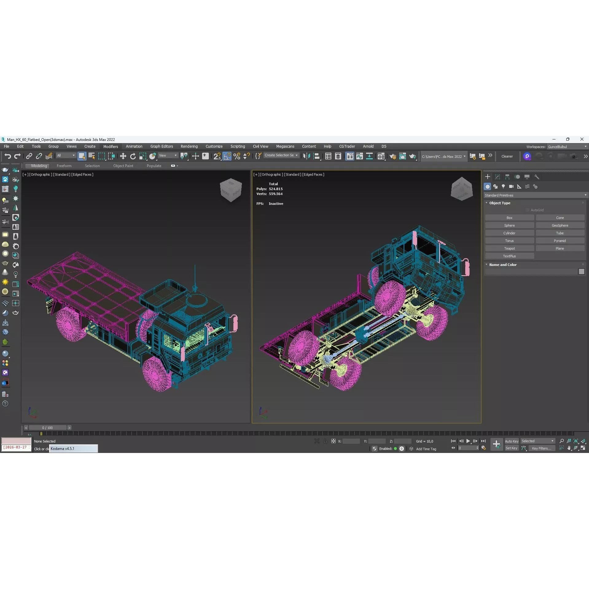Viewport: 589px width, 589px height.
Task: Open the Standard Primitives dropdown
Action: (534, 195)
